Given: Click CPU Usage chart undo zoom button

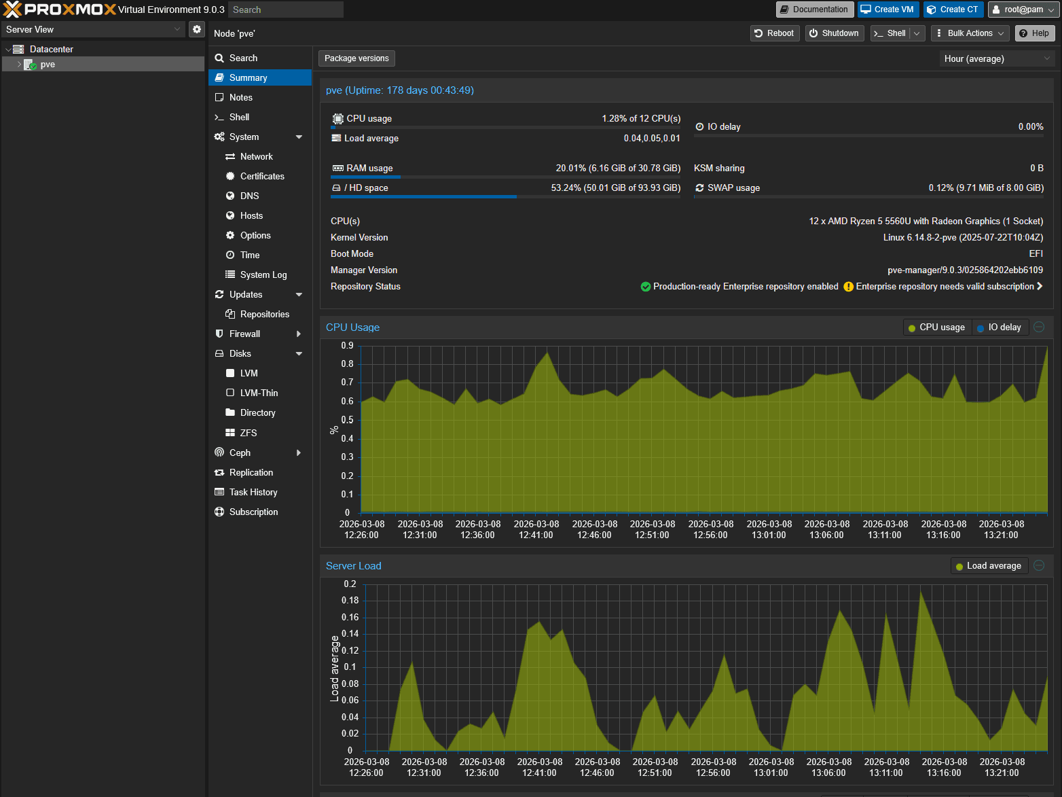Looking at the screenshot, I should tap(1039, 327).
